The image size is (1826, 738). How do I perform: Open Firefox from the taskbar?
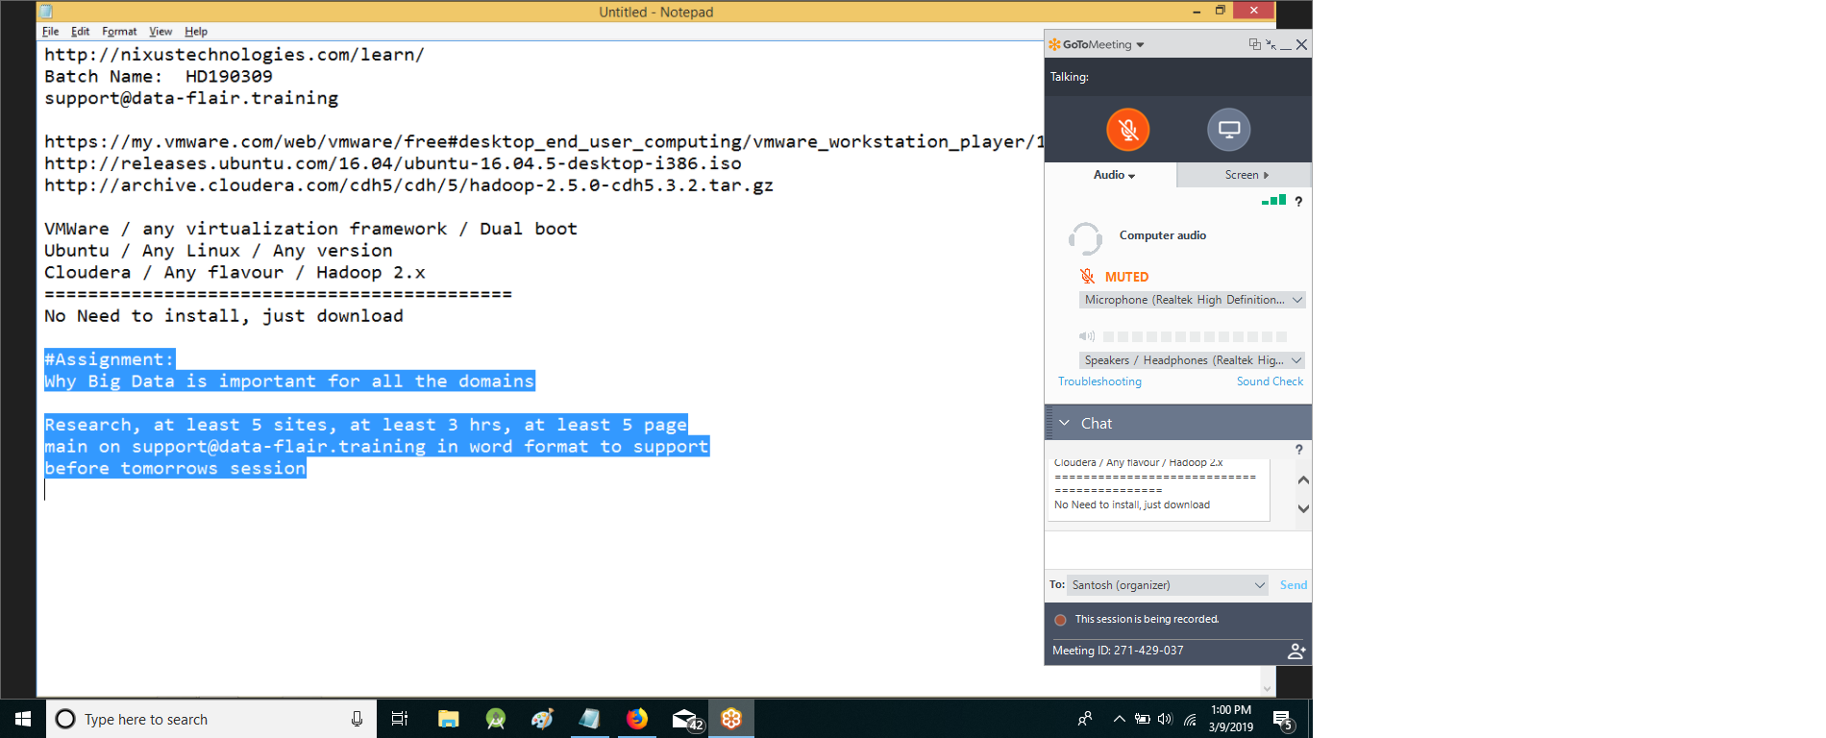[637, 719]
